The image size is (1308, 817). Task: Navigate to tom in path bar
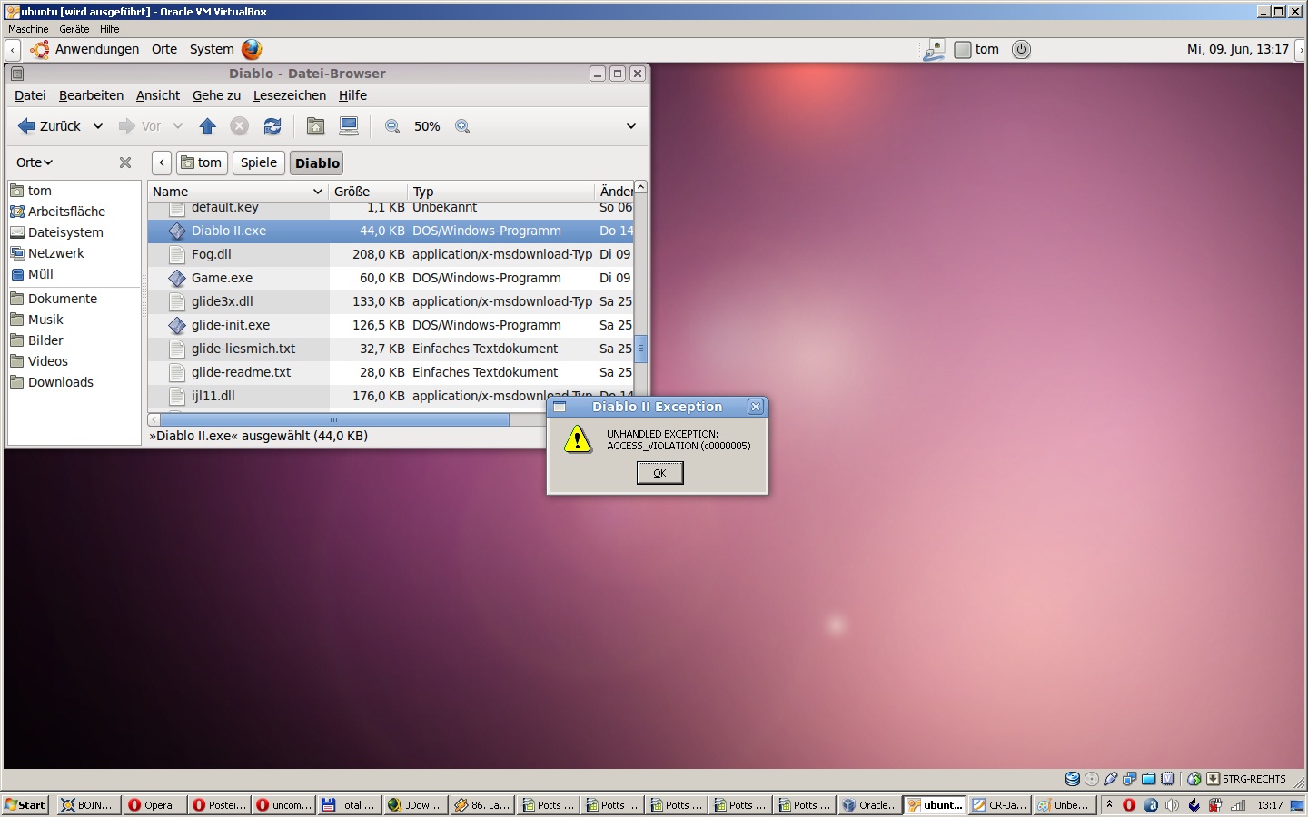(202, 162)
